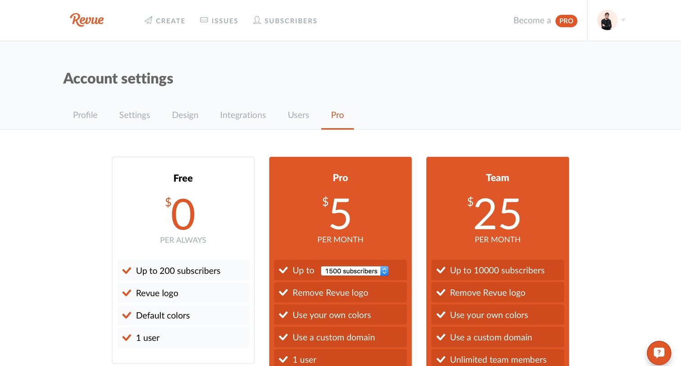
Task: Click checkmark beside Unlimited team members
Action: click(x=441, y=360)
